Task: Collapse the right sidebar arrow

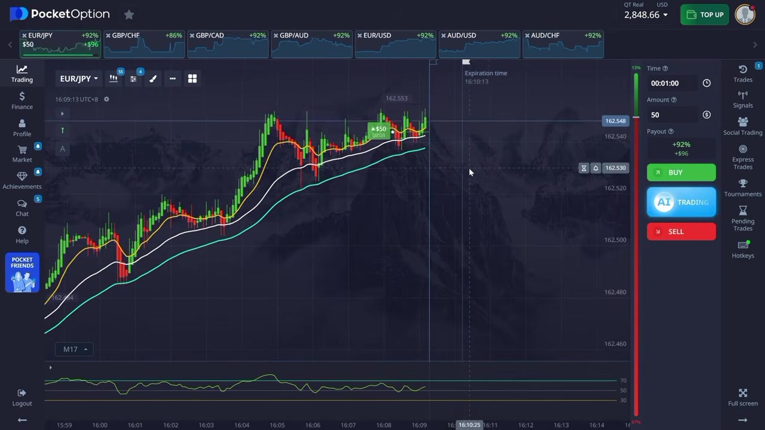Action: [x=743, y=420]
